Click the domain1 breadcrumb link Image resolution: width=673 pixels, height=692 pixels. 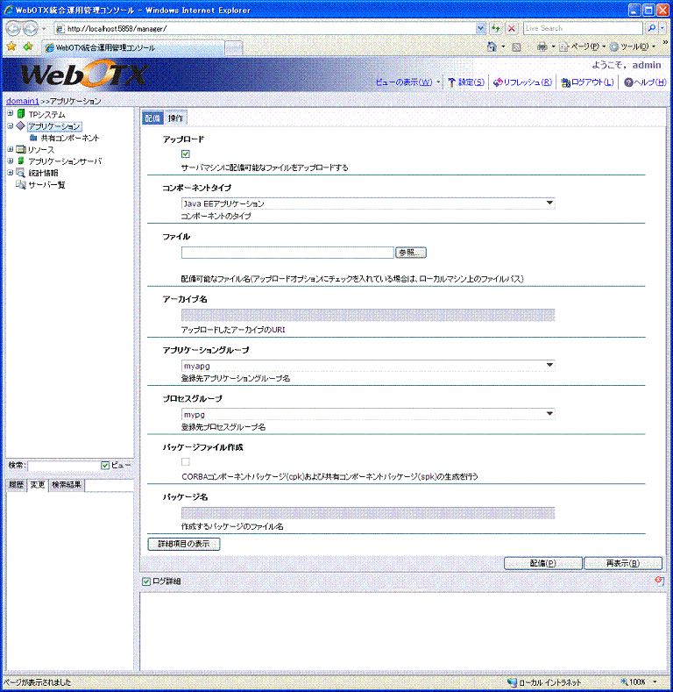[21, 101]
